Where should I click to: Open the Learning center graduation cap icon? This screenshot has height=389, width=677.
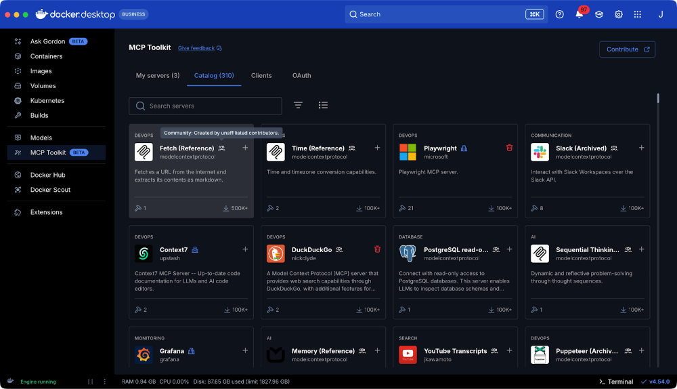tap(599, 14)
